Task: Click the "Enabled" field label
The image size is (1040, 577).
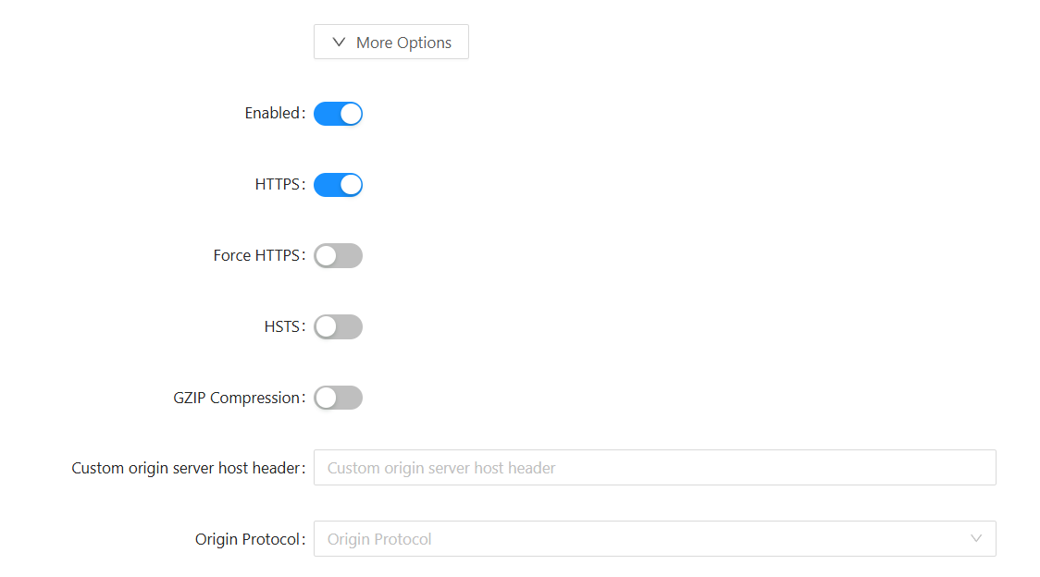Action: tap(273, 114)
